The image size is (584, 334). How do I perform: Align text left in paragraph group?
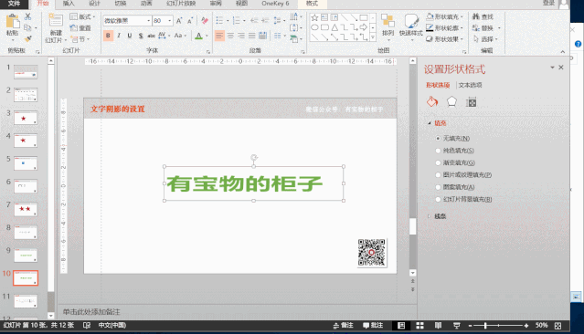[219, 36]
